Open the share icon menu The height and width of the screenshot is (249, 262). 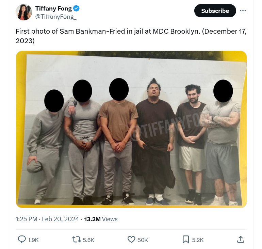pos(240,239)
